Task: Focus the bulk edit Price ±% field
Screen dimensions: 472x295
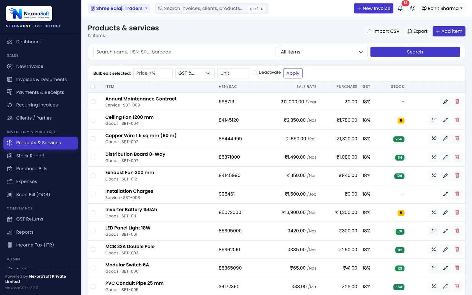Action: [153, 73]
